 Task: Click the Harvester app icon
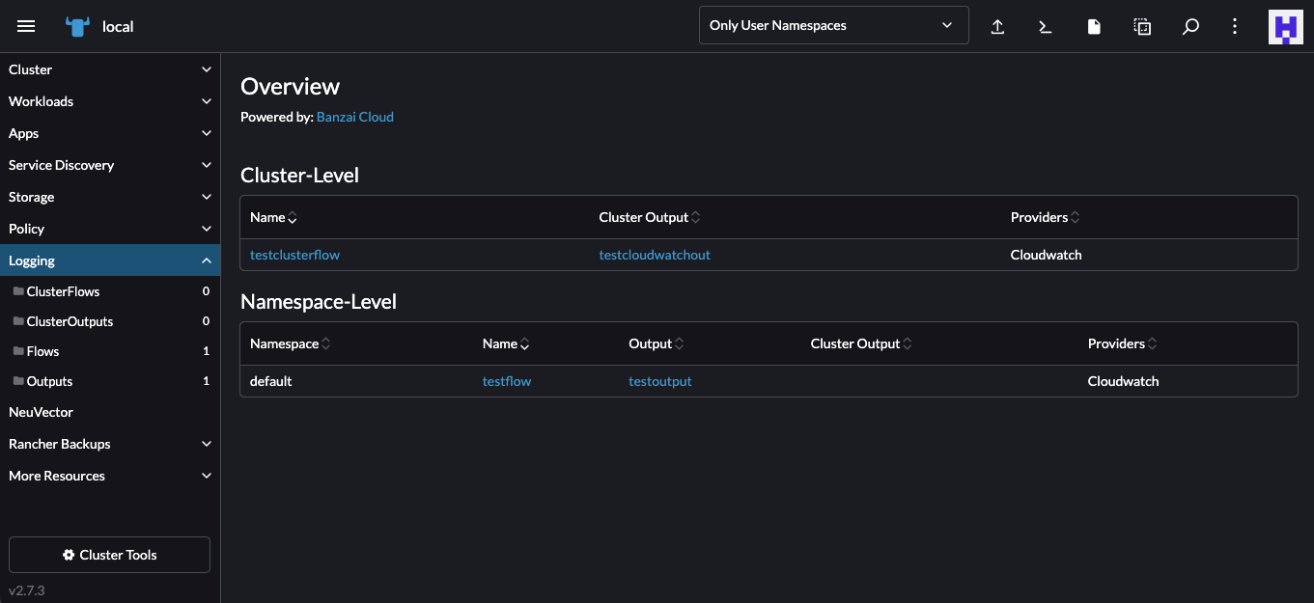coord(1285,26)
